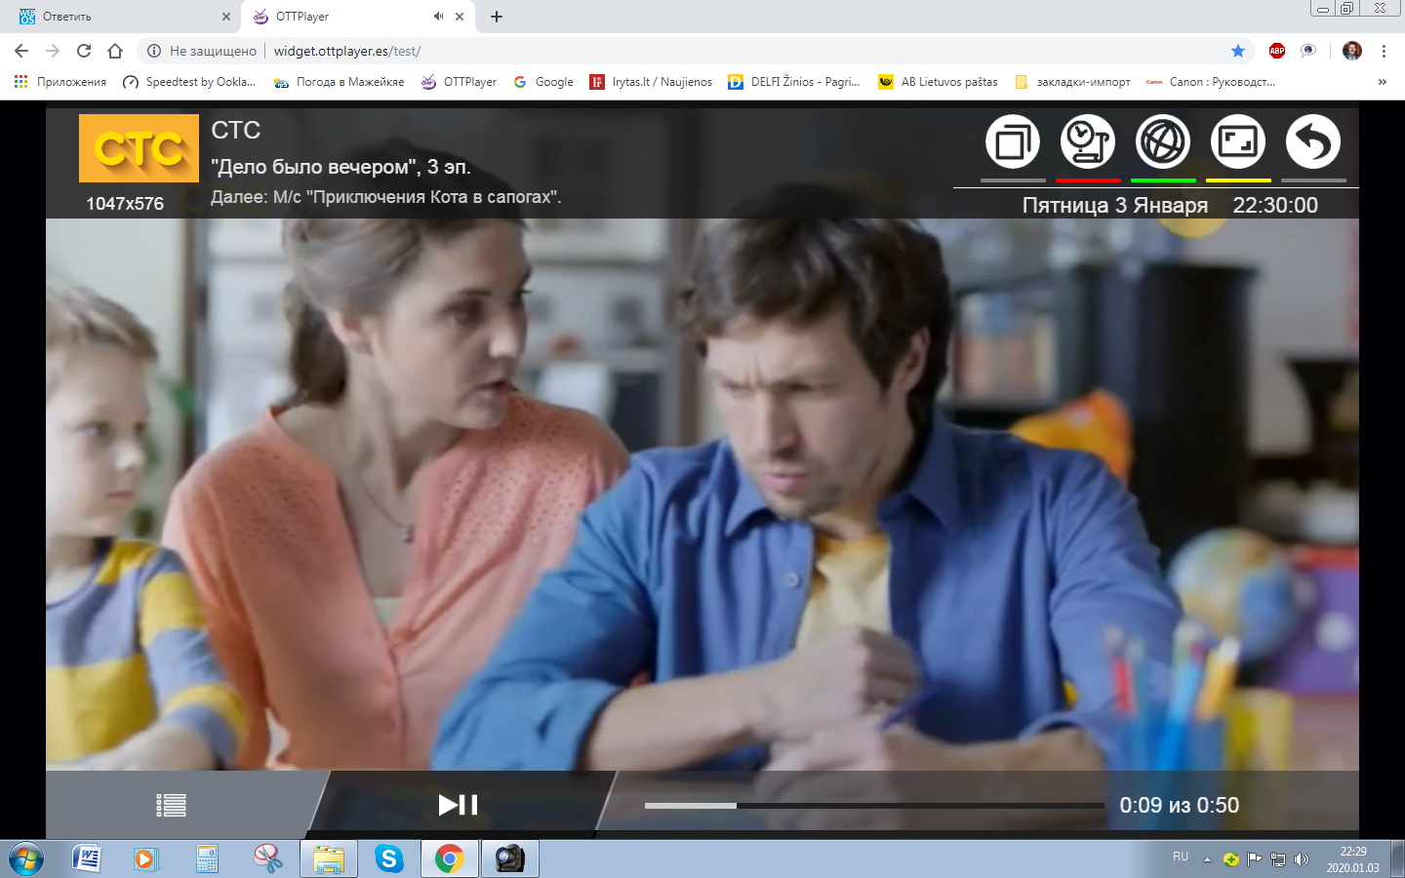The height and width of the screenshot is (878, 1405).
Task: Toggle play/pause in the player
Action: point(458,805)
